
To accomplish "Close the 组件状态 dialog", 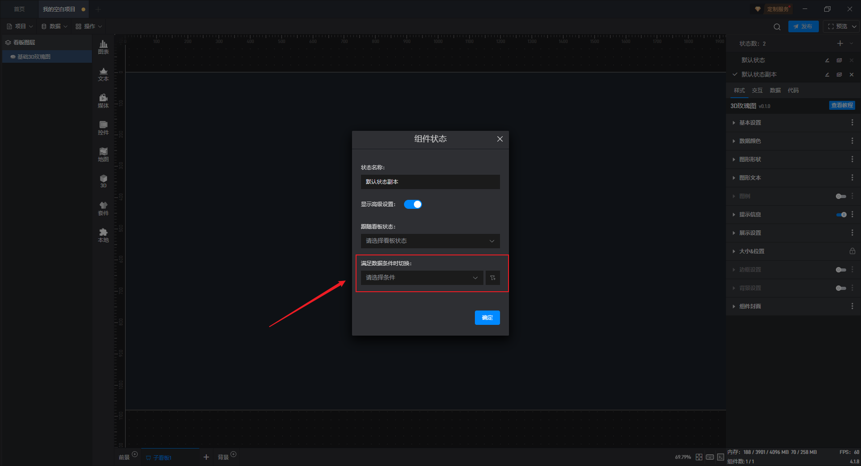I will pyautogui.click(x=500, y=139).
